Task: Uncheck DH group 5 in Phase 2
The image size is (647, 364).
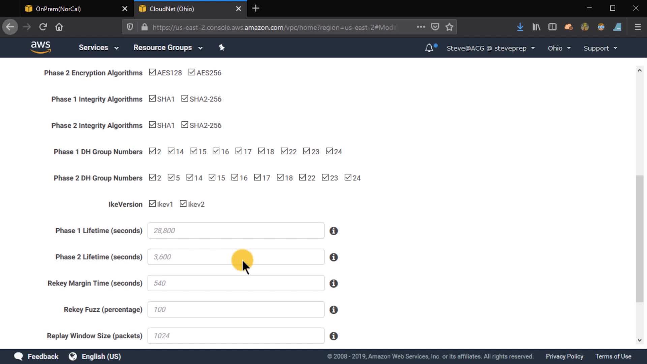Action: [x=171, y=177]
